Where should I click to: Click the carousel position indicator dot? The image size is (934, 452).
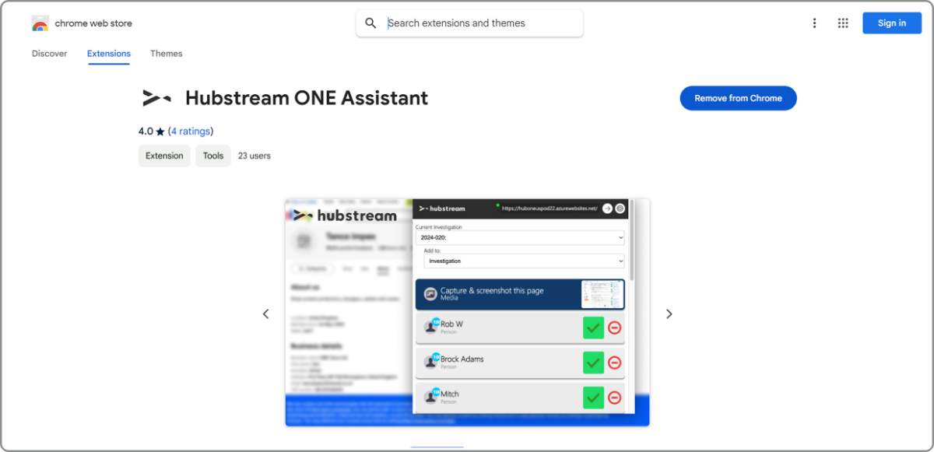[x=437, y=450]
